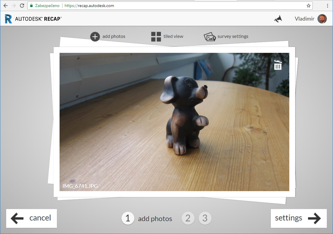Click the add photos plus icon
333x234 pixels.
(95, 36)
